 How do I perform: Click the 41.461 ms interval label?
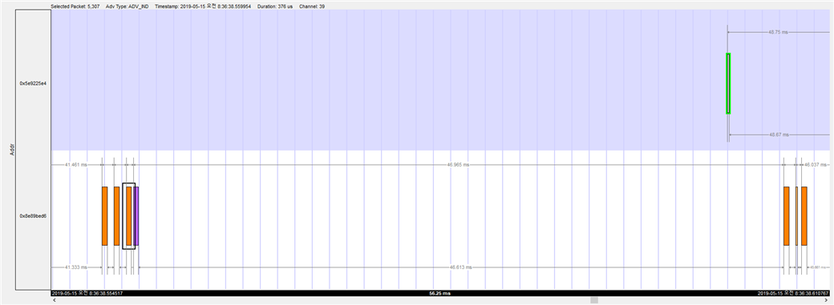coord(75,165)
